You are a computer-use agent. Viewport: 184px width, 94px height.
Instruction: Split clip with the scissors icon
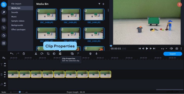[36, 54]
